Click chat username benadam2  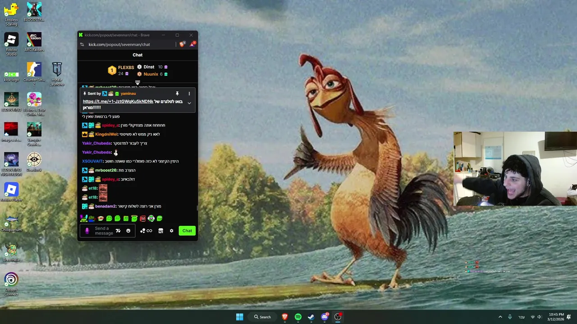(x=105, y=206)
